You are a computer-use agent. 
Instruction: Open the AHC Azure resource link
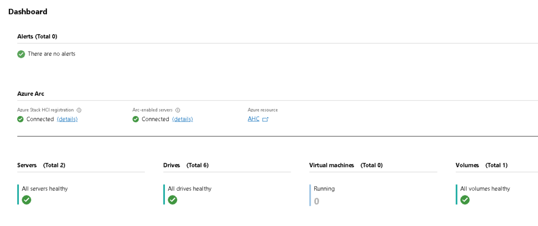[x=254, y=119]
